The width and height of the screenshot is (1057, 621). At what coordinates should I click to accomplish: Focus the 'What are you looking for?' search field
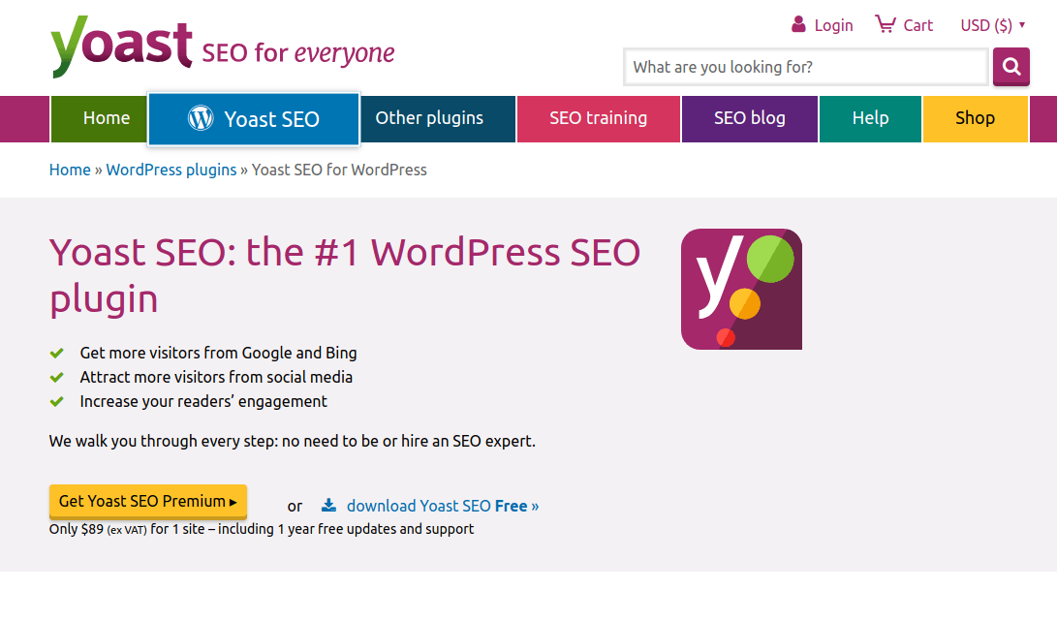coord(806,67)
